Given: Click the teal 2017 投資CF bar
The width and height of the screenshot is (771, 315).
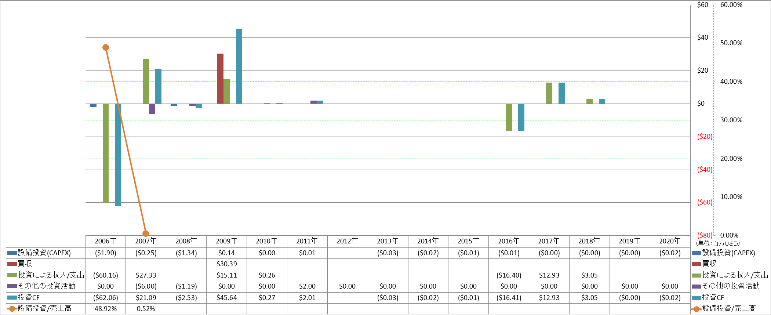Looking at the screenshot, I should coord(561,93).
